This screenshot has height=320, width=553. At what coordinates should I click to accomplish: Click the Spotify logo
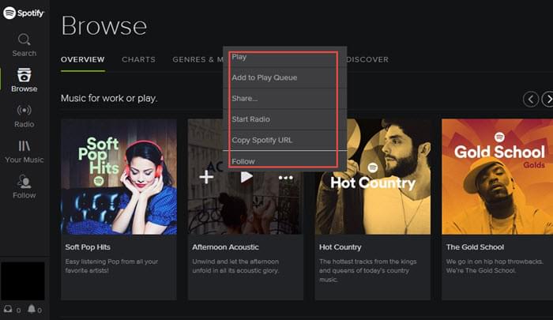(23, 13)
